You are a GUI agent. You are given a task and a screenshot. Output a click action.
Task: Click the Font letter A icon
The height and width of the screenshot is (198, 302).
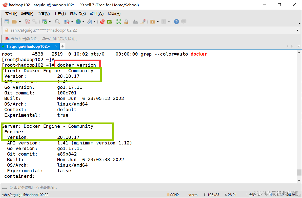[x=89, y=22]
